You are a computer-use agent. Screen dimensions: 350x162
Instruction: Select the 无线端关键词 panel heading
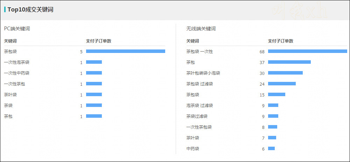pos(201,29)
